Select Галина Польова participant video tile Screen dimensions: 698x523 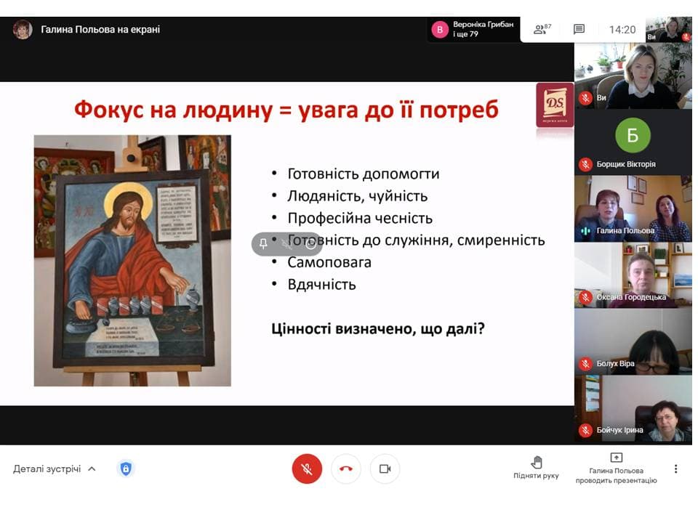633,208
